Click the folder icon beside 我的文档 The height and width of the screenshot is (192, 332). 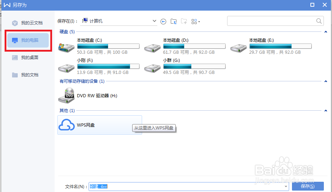click(15, 75)
